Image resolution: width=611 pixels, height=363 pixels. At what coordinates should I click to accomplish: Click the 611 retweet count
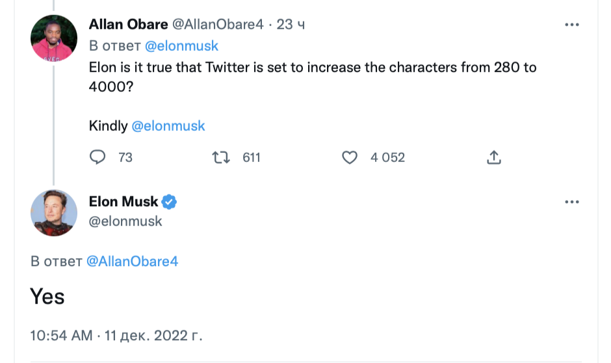point(251,157)
